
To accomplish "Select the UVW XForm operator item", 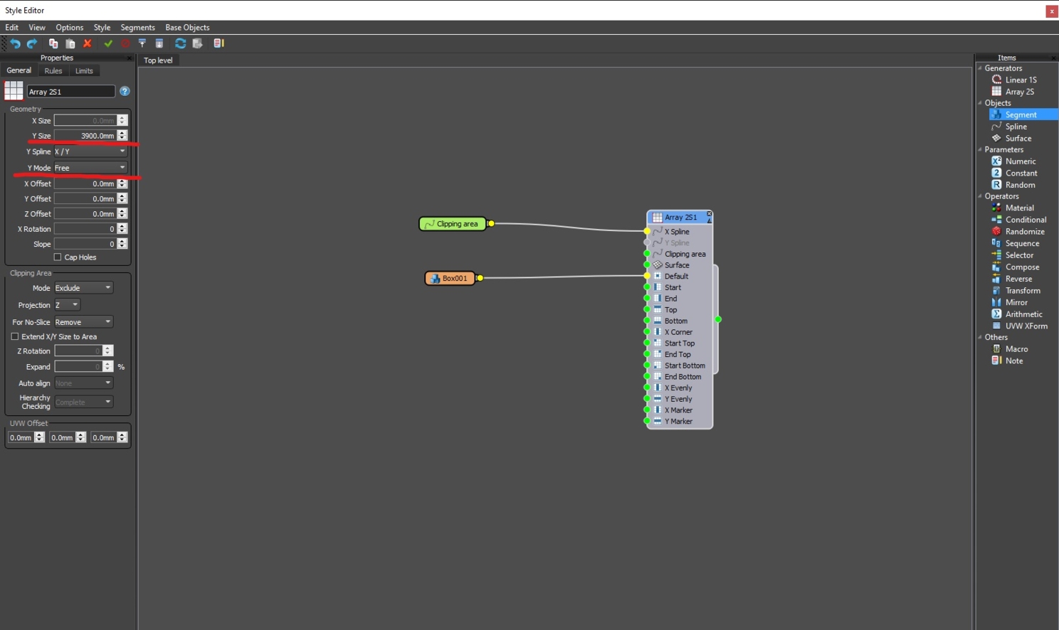I will [1026, 326].
